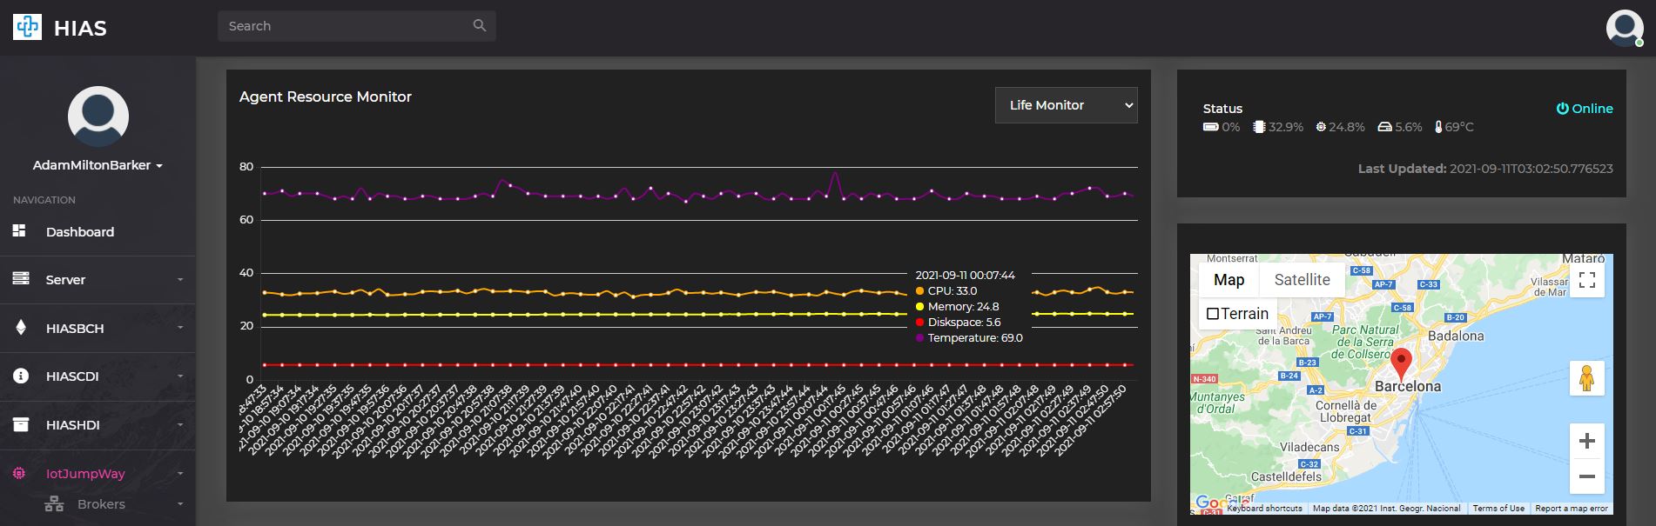Click the HIASHDI archive icon
1656x526 pixels.
(x=21, y=424)
